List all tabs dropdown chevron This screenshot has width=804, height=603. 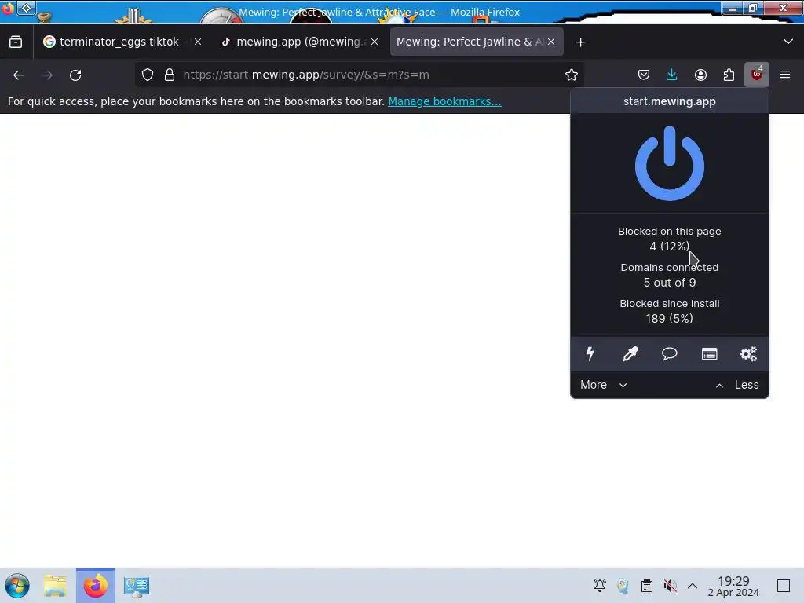(788, 42)
